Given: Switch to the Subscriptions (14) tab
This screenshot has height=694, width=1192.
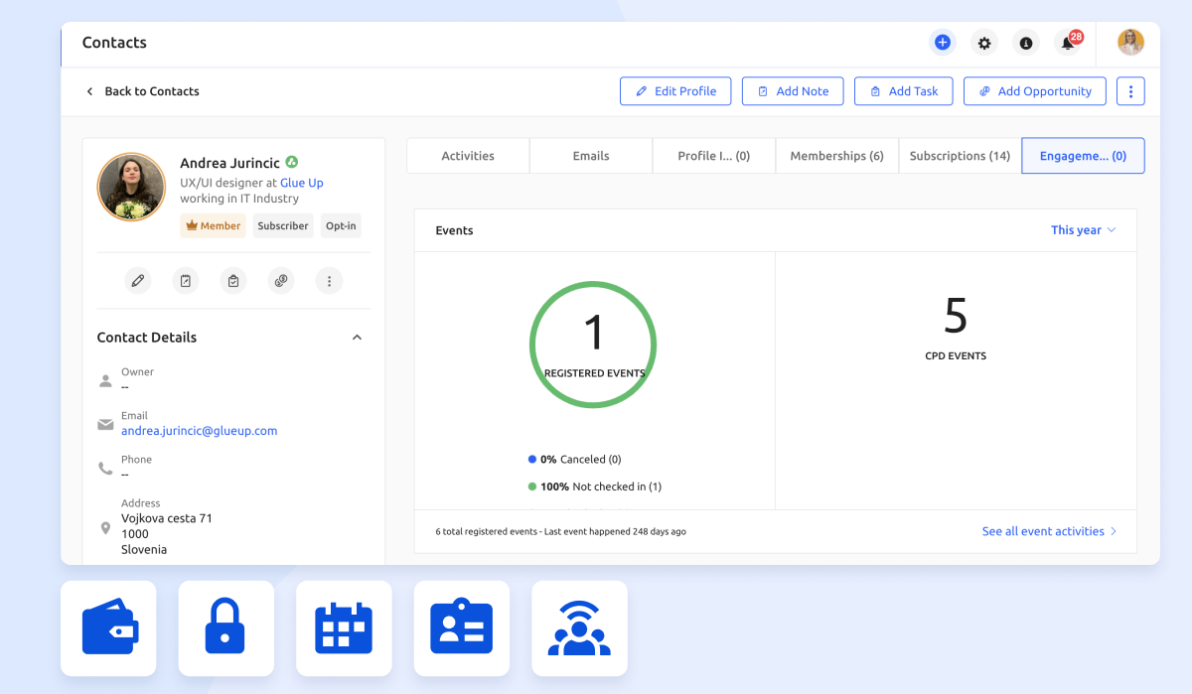Looking at the screenshot, I should [960, 156].
